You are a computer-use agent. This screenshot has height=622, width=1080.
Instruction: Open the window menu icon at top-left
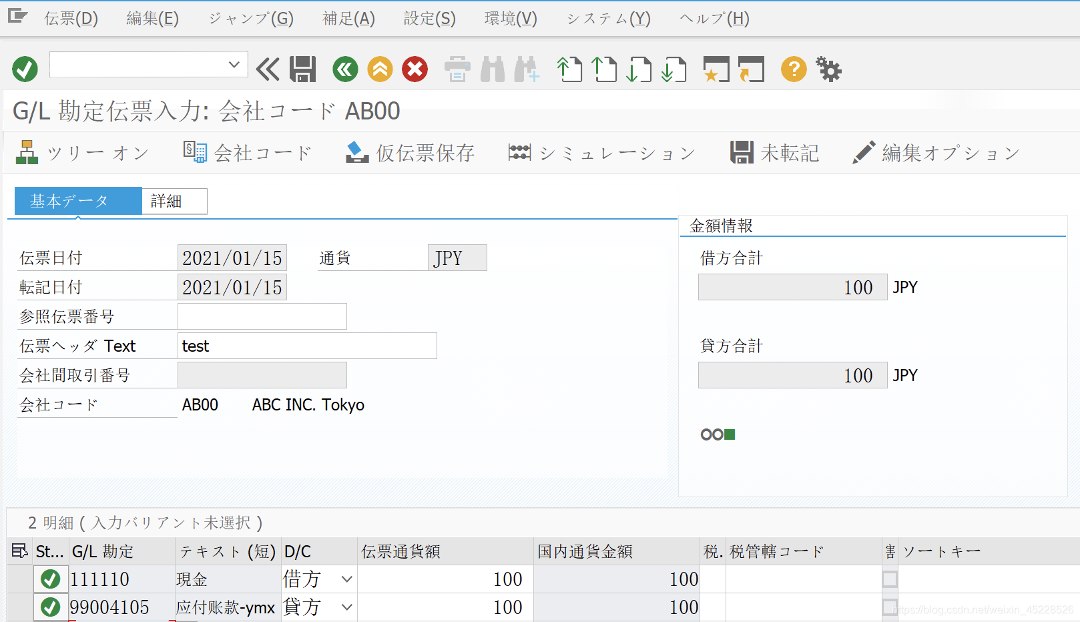[17, 16]
